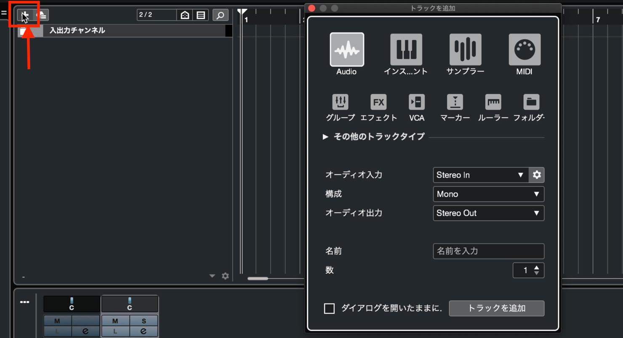Increase the track count (数) stepper
Screen dimensions: 623x338
point(536,267)
